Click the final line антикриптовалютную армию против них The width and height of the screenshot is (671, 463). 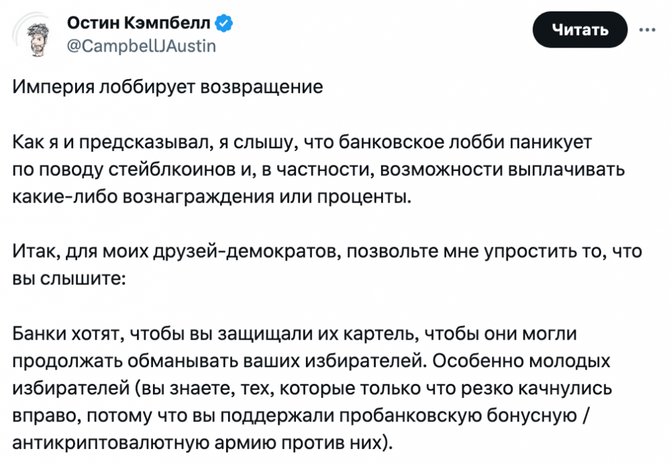pyautogui.click(x=203, y=443)
